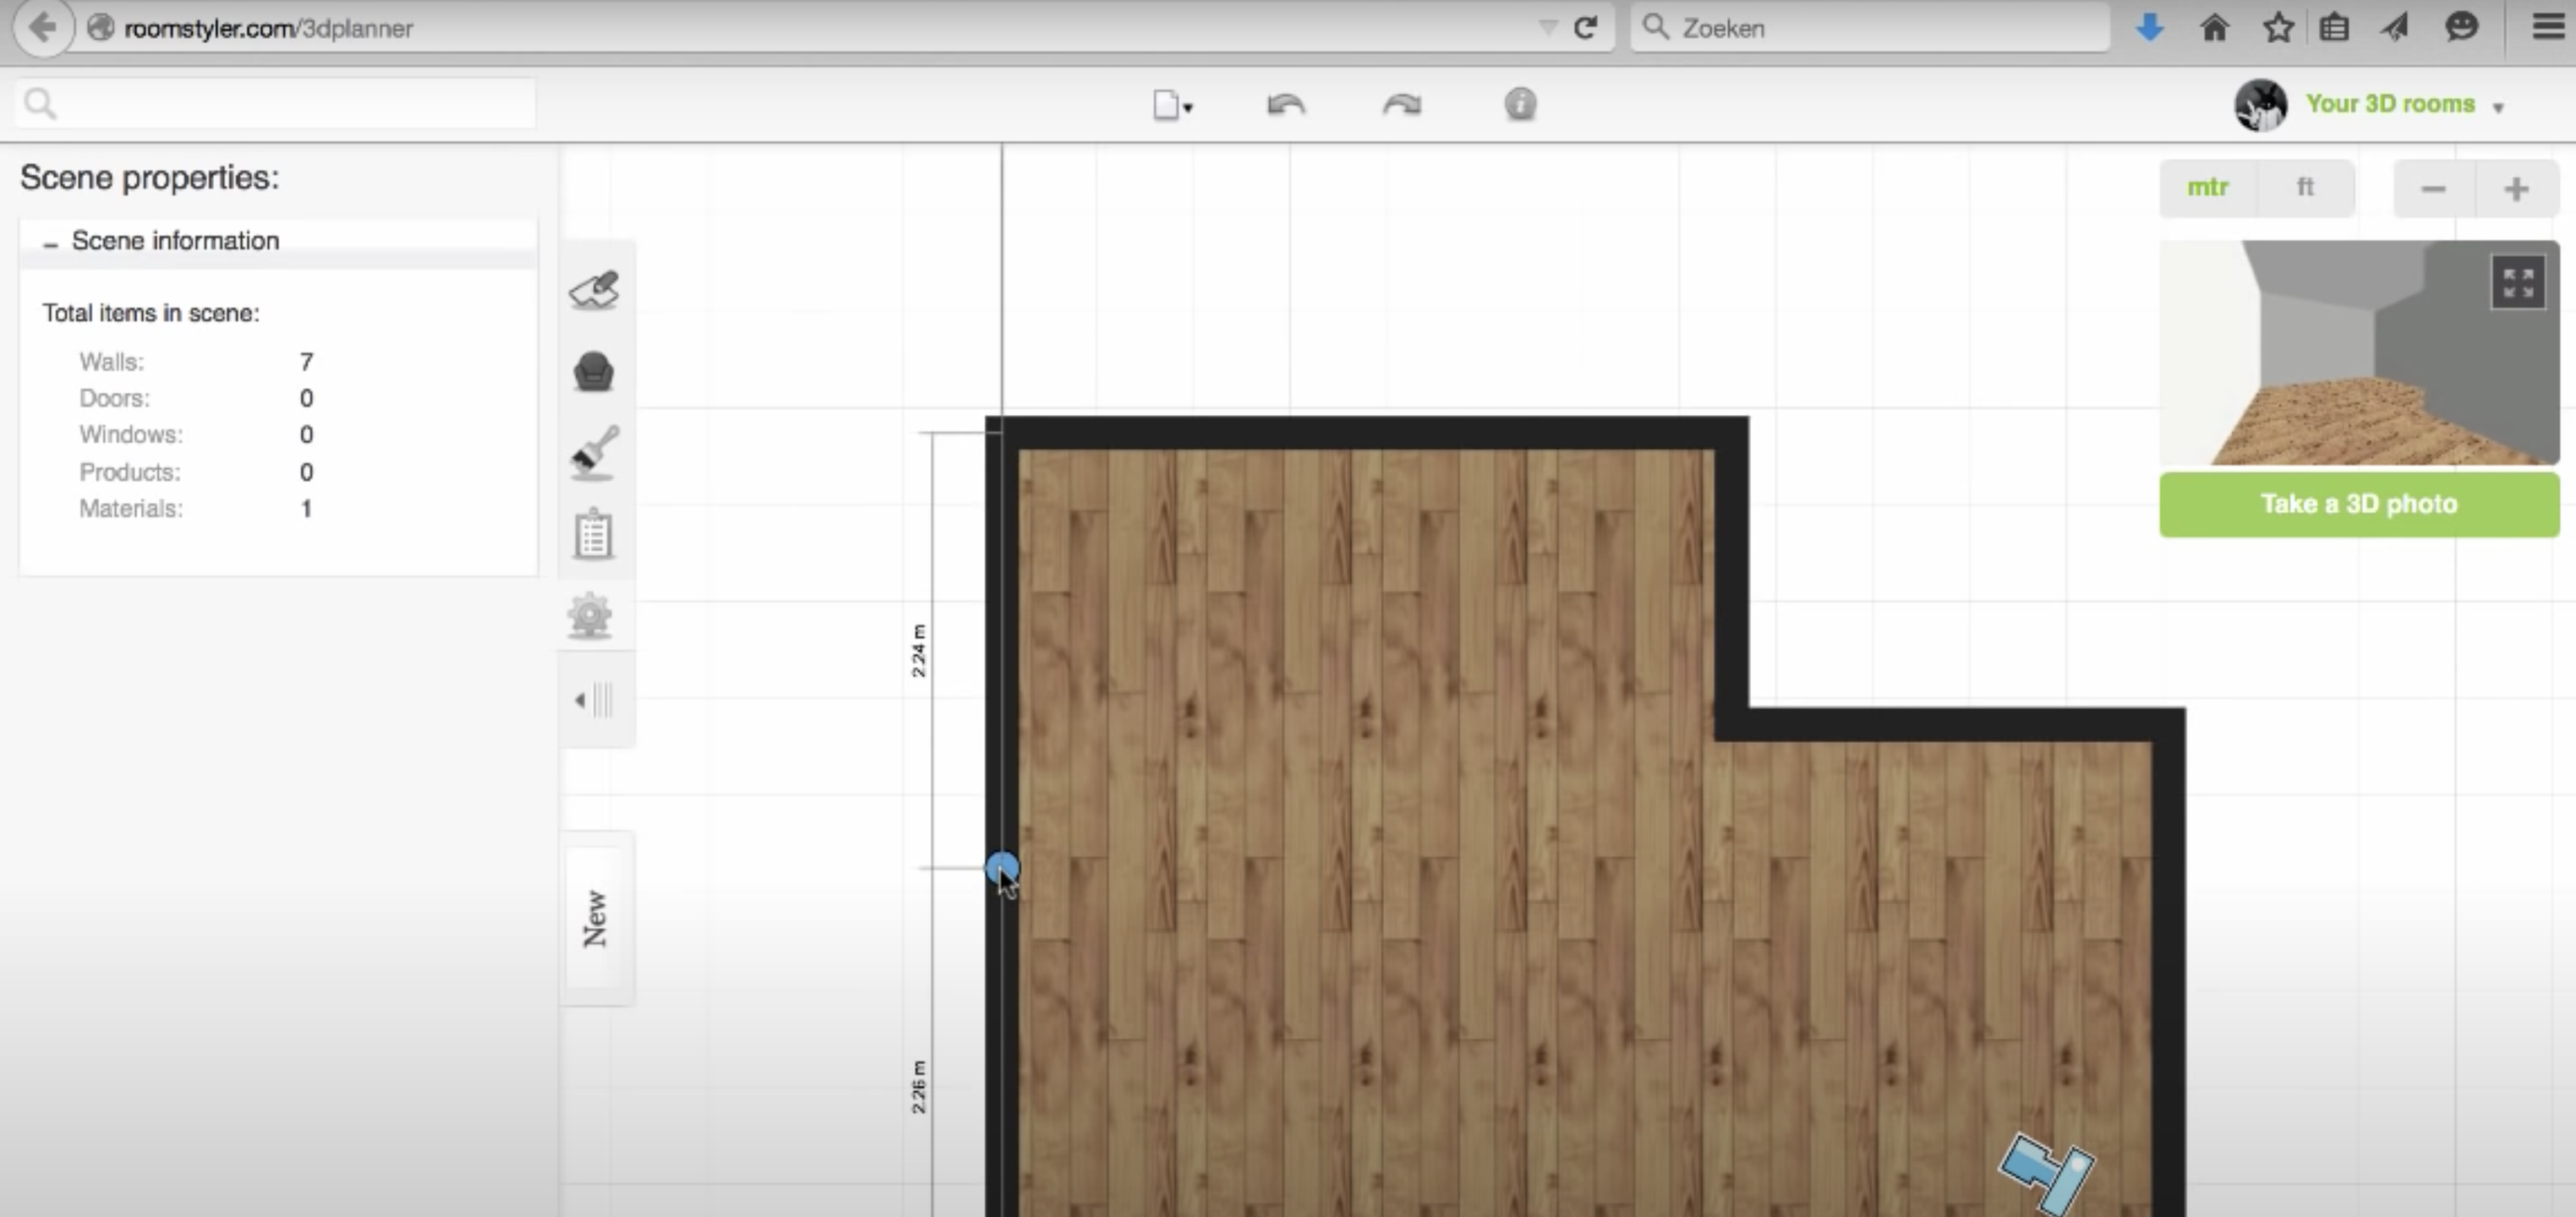2576x1217 pixels.
Task: Select the construct room tool icon
Action: point(595,290)
